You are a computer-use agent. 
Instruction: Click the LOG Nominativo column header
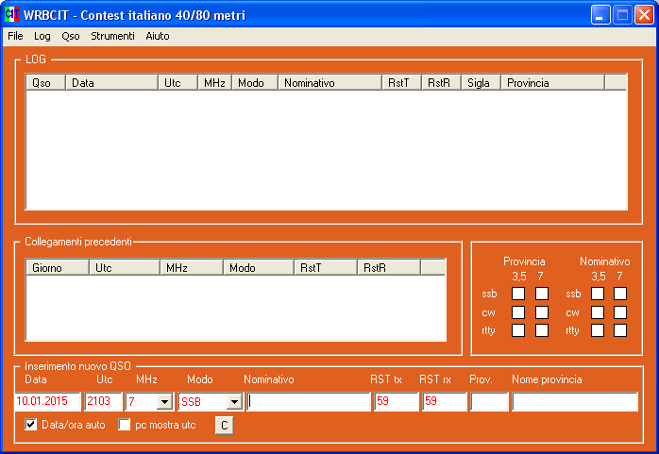tap(329, 82)
